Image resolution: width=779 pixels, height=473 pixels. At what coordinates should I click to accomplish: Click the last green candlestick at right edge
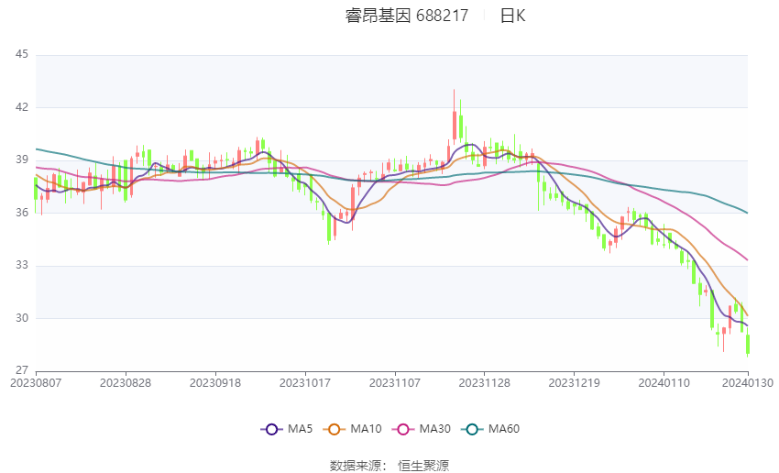click(x=748, y=343)
